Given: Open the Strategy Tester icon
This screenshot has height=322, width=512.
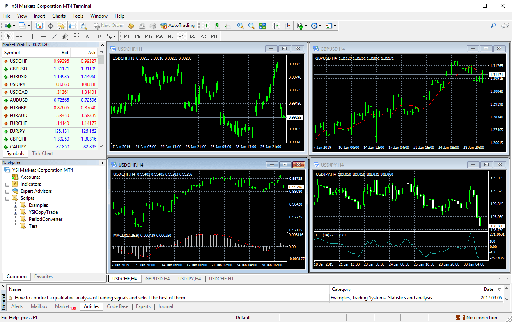Looking at the screenshot, I should click(x=83, y=26).
